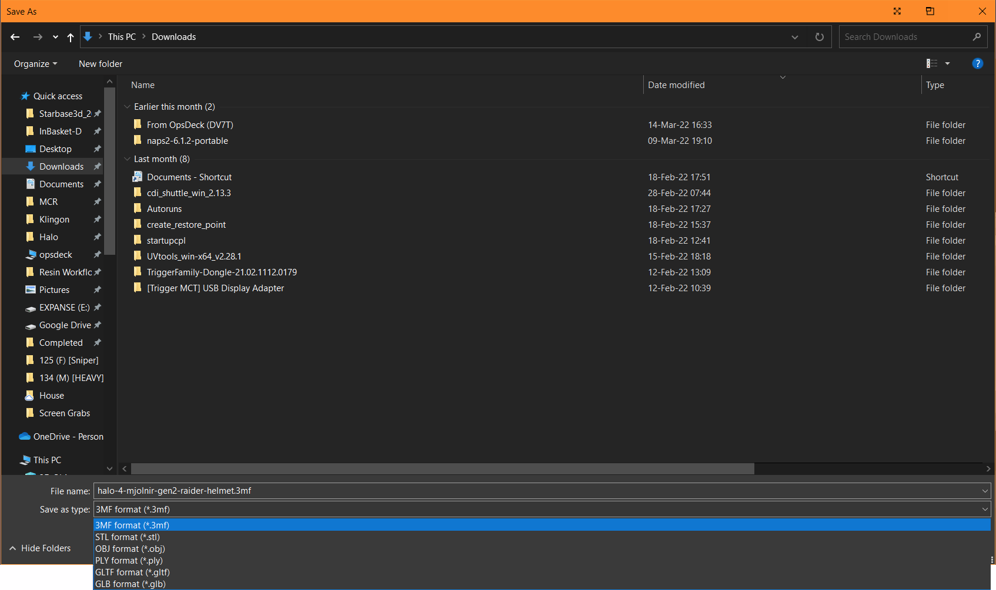Image resolution: width=996 pixels, height=590 pixels.
Task: Open Desktop in the sidebar
Action: pyautogui.click(x=55, y=149)
